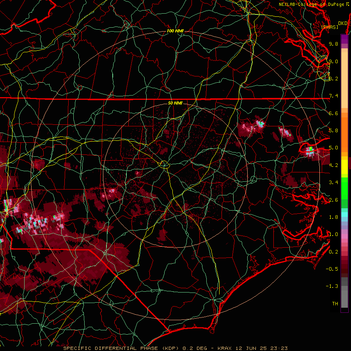Select the 7.4 value on the color scale
The image size is (351, 351).
pyautogui.click(x=333, y=96)
